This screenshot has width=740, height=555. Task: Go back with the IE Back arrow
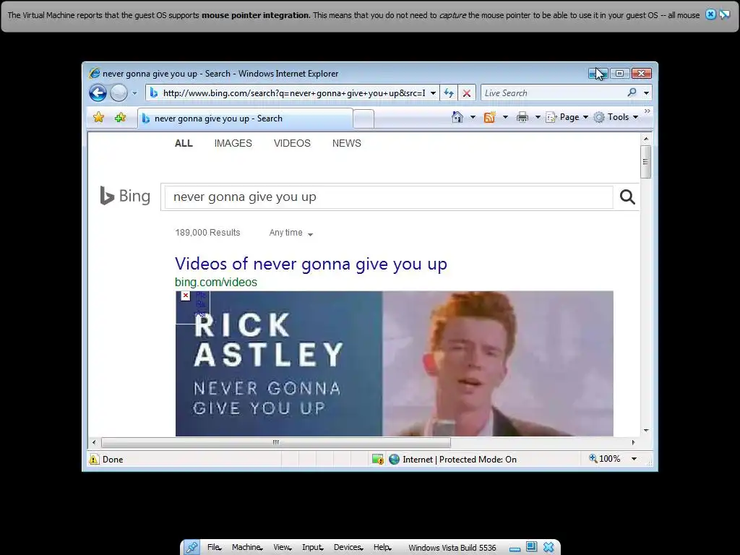[98, 93]
